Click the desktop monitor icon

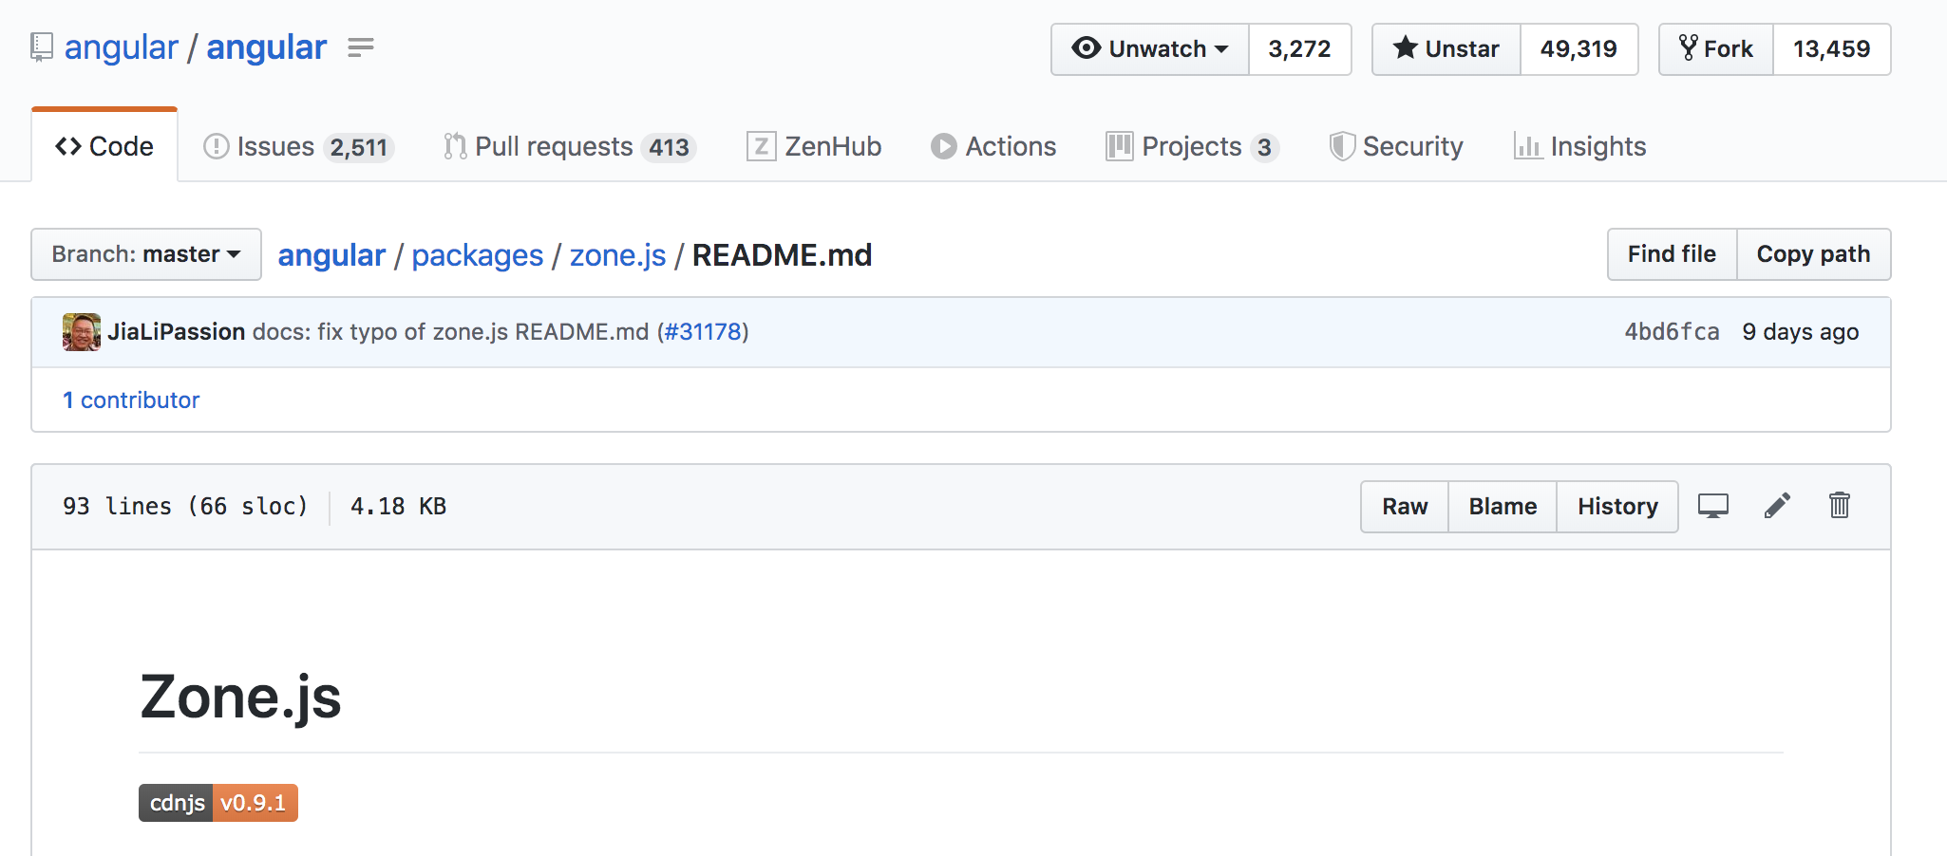click(x=1713, y=506)
